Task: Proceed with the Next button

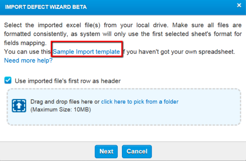Action: coord(106,151)
